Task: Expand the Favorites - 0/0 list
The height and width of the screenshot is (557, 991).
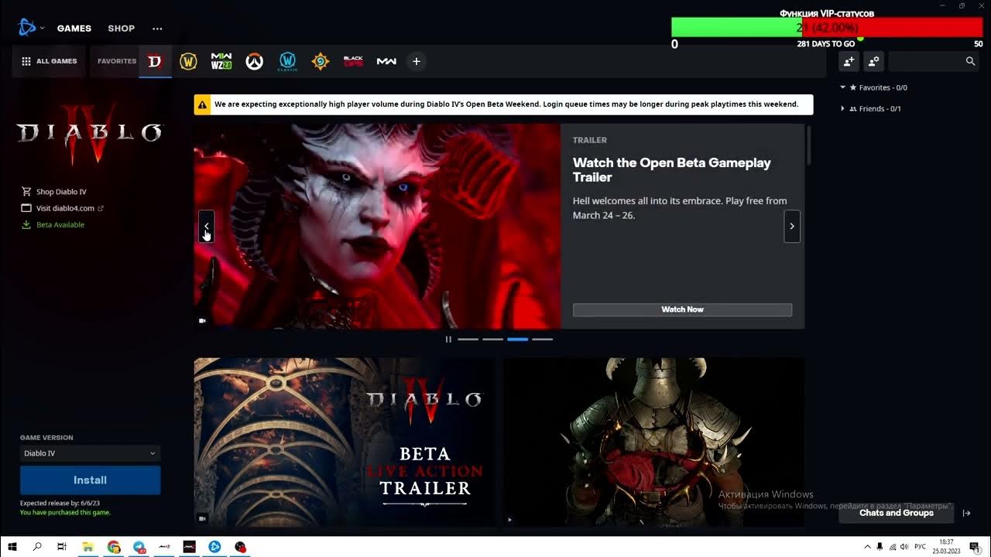Action: [843, 87]
